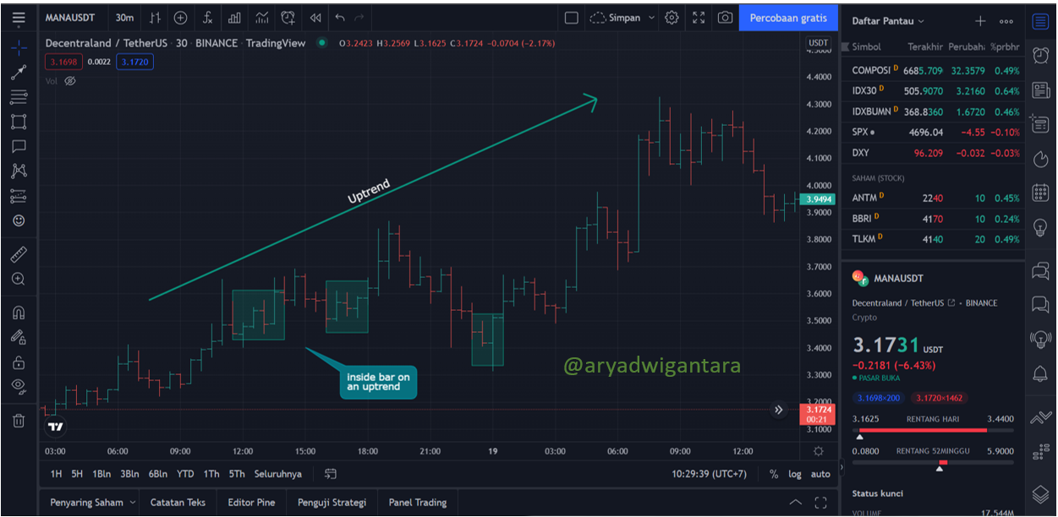Image resolution: width=1058 pixels, height=517 pixels.
Task: Select TLKM stock in watchlist
Action: point(935,239)
